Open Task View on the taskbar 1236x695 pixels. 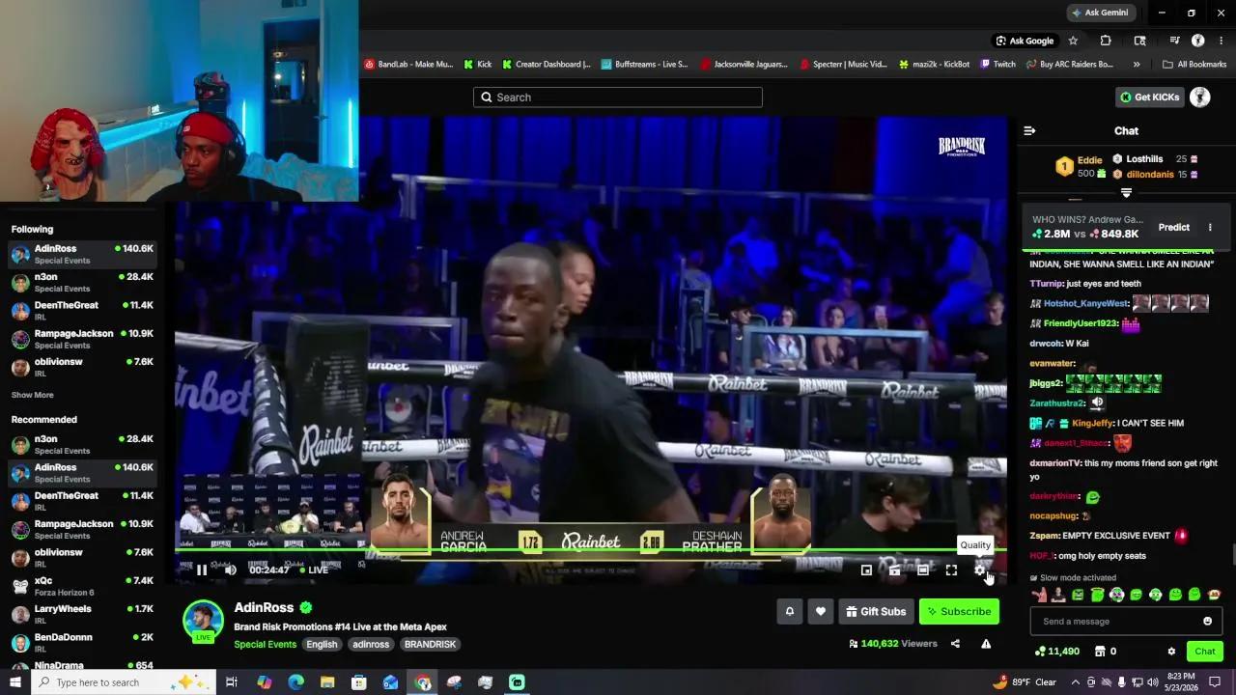(x=232, y=682)
